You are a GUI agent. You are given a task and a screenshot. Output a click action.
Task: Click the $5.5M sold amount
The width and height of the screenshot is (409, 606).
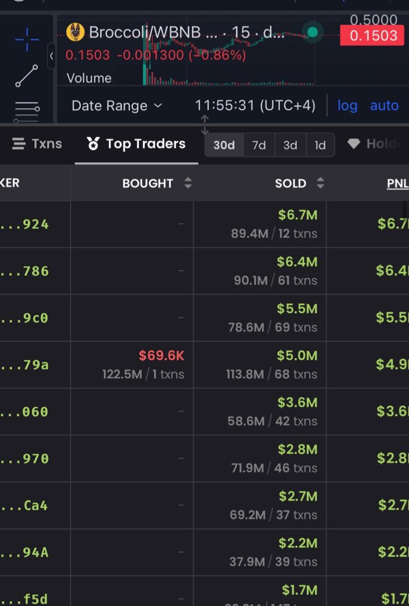[297, 308]
